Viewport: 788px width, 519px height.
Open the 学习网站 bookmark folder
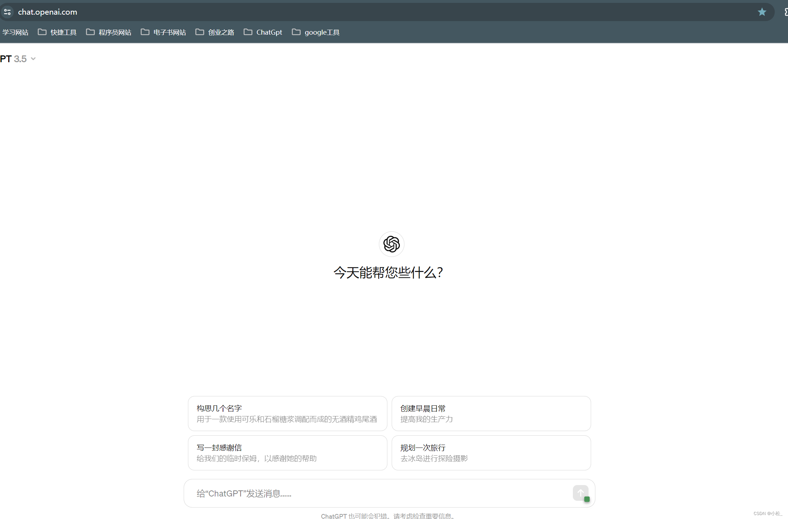click(x=15, y=32)
